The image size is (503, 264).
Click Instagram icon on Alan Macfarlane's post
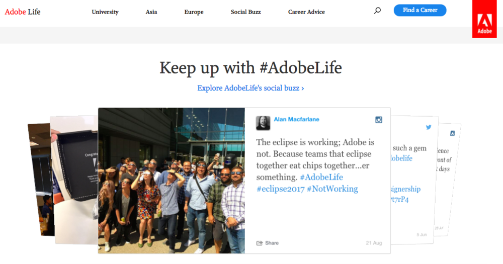coord(379,120)
